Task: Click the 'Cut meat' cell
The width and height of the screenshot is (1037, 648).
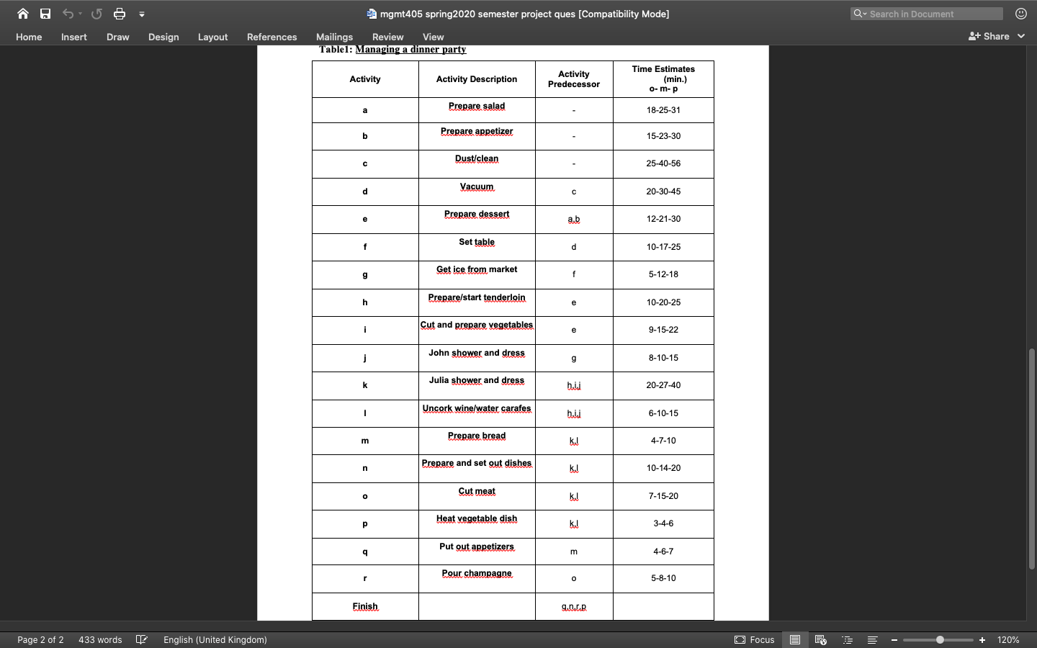Action: 477,496
